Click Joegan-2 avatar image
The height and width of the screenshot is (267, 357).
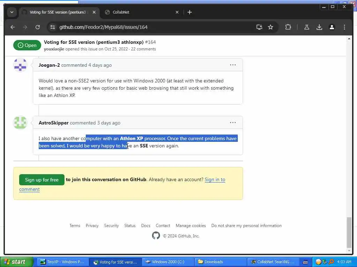(x=20, y=65)
